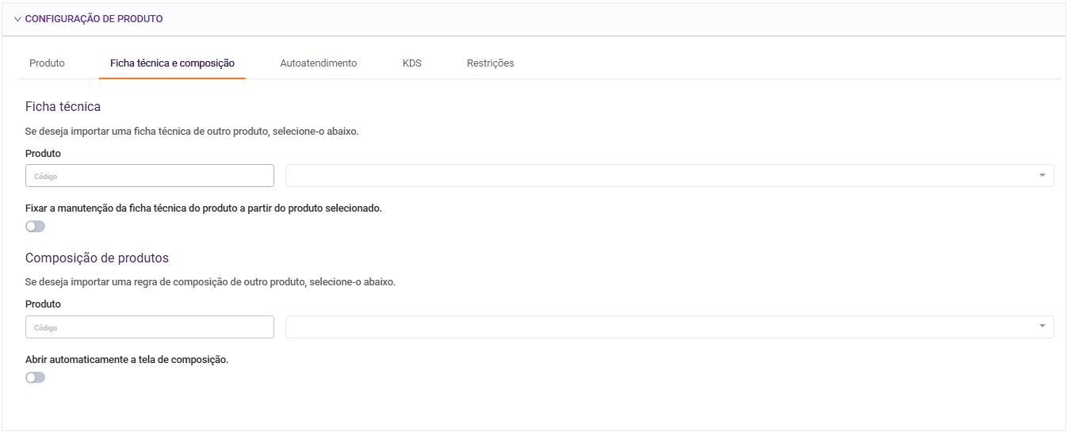Screen dimensions: 1067x432
Task: Enable Abrir automaticamente a tela de composição switch
Action: pos(36,377)
